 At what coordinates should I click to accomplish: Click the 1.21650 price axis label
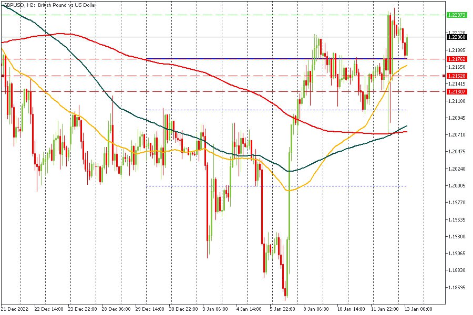pyautogui.click(x=457, y=67)
